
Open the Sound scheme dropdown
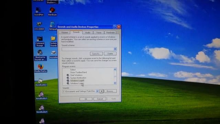pyautogui.click(x=115, y=49)
